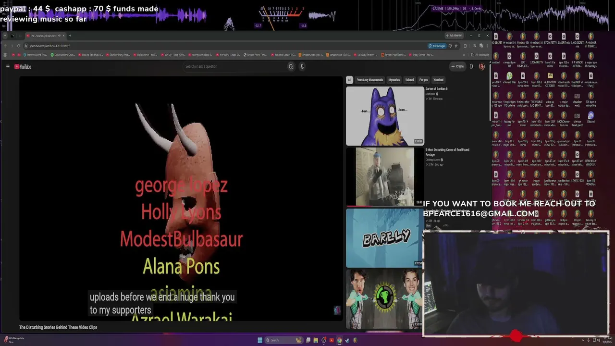Select the sample sauce Part_1 desktop file
This screenshot has height=346, width=615.
click(590, 78)
